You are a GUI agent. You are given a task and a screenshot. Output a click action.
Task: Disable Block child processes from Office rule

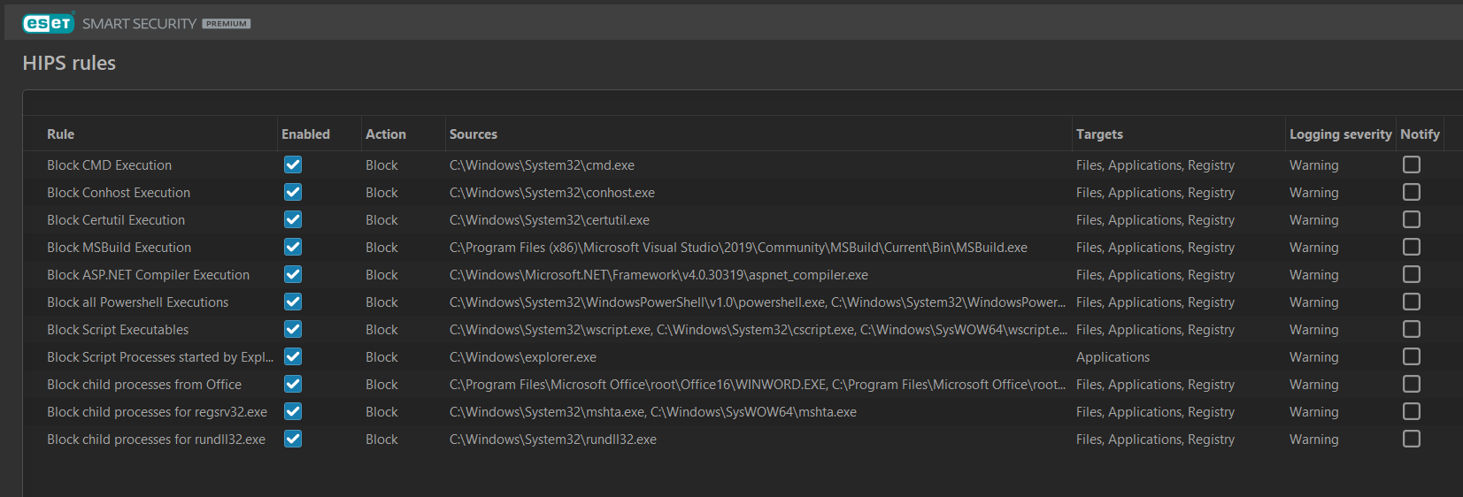pos(293,385)
